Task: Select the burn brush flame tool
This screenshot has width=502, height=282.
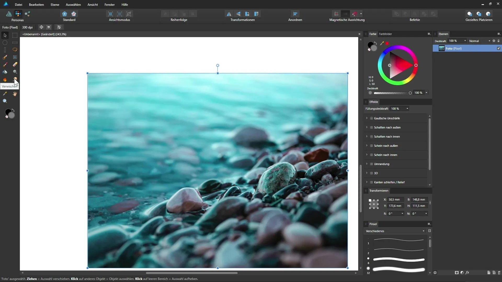Action: tap(5, 79)
